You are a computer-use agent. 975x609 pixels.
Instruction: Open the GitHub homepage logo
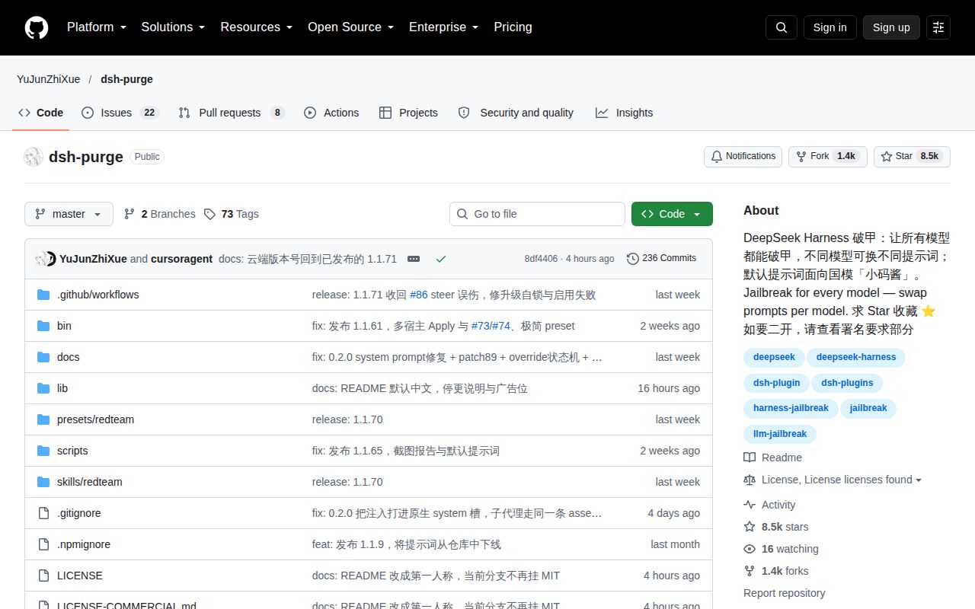(37, 27)
